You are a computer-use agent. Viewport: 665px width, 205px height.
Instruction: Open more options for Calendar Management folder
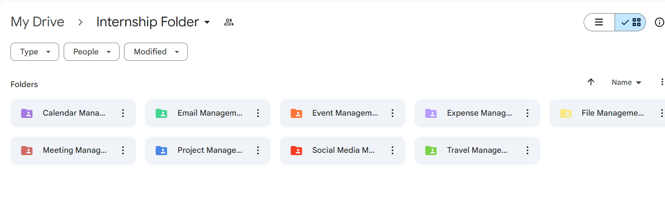[x=123, y=113]
